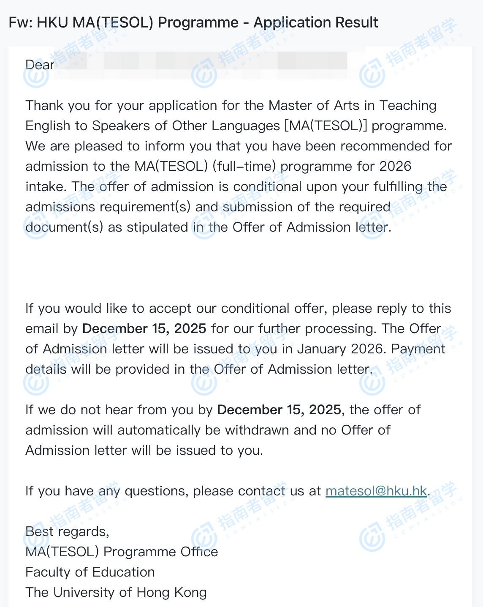This screenshot has width=483, height=607.
Task: Click the 'If you have any questions' sentence
Action: pyautogui.click(x=107, y=491)
